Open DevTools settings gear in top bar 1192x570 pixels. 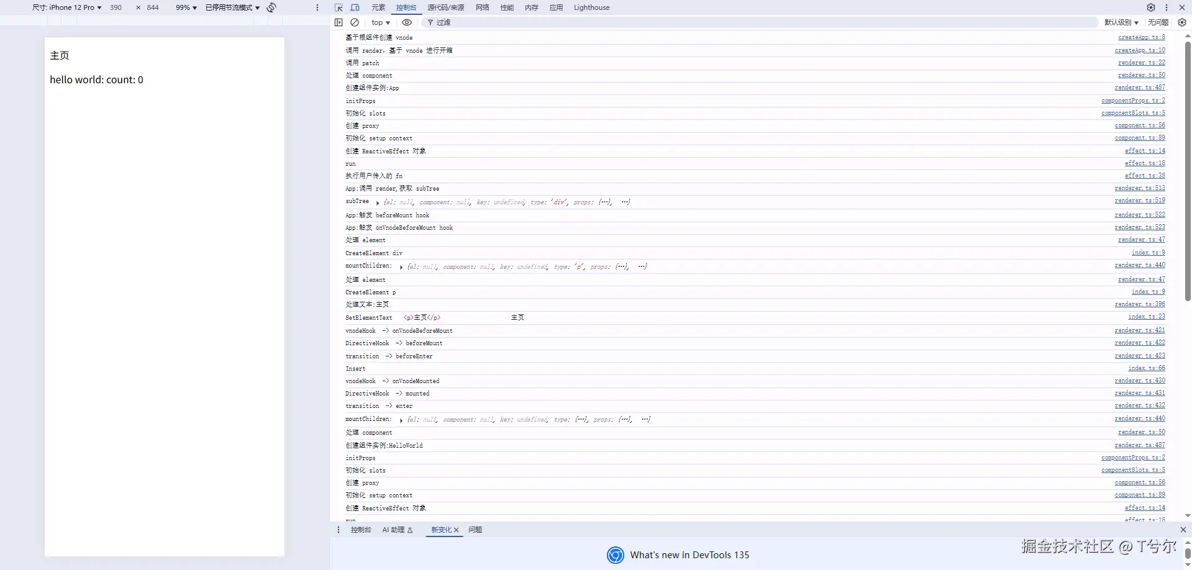[x=1151, y=7]
